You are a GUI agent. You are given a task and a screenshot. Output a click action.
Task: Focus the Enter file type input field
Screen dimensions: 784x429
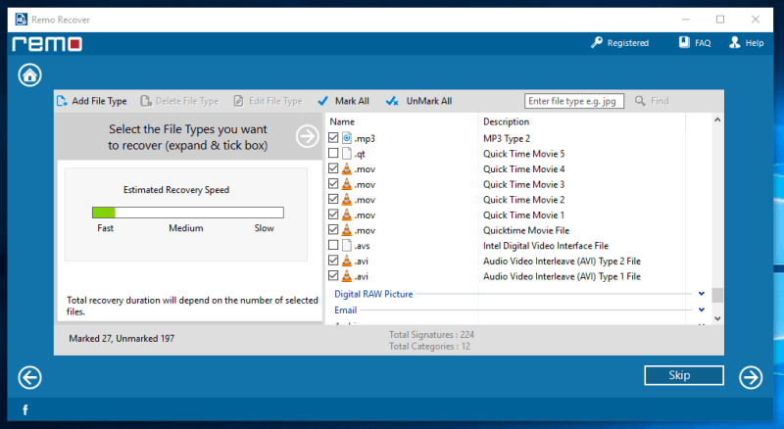[x=574, y=101]
